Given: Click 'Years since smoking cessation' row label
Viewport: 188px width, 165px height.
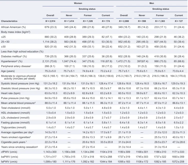Looking at the screenshot, I should [x=20, y=147].
